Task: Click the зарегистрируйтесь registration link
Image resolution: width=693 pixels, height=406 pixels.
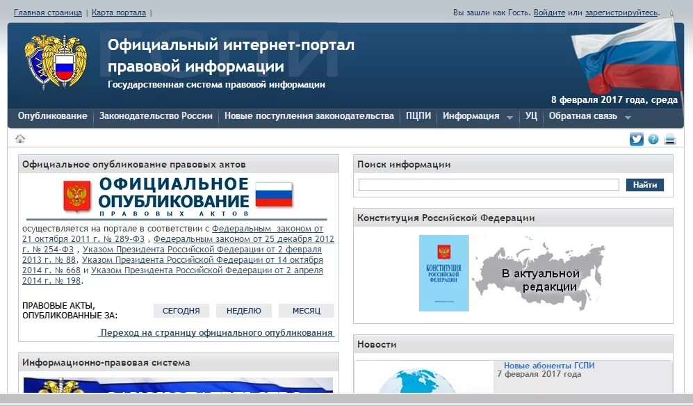Action: (x=621, y=13)
